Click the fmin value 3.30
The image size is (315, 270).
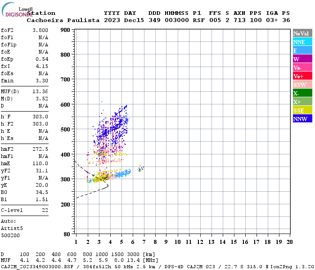coord(42,81)
